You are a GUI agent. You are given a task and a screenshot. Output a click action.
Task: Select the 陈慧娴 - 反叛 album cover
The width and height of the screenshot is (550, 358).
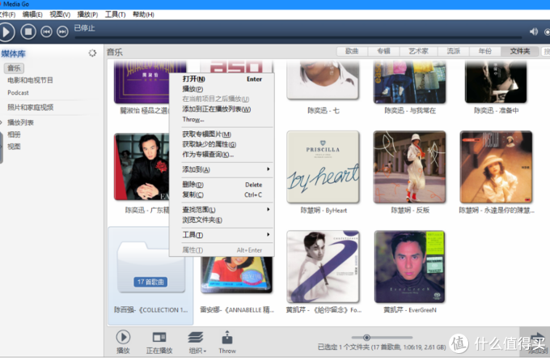tap(410, 167)
